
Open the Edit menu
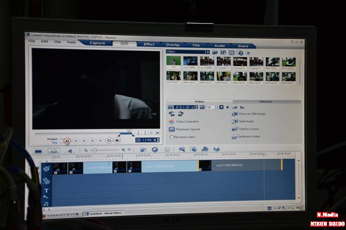coord(44,41)
